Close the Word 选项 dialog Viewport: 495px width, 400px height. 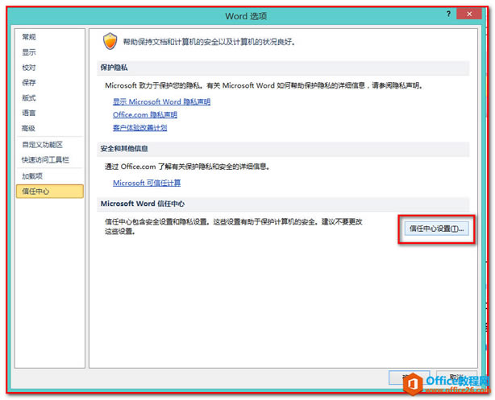pyautogui.click(x=469, y=14)
